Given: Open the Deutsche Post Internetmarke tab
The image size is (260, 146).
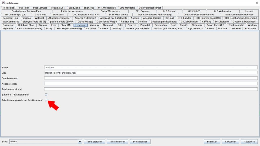Looking at the screenshot, I should [199, 14].
